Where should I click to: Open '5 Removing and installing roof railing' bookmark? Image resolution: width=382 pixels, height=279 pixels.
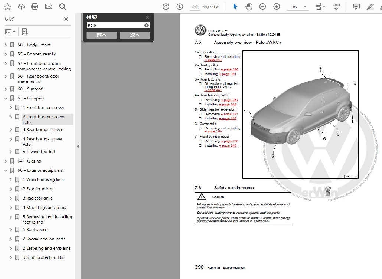point(47,219)
